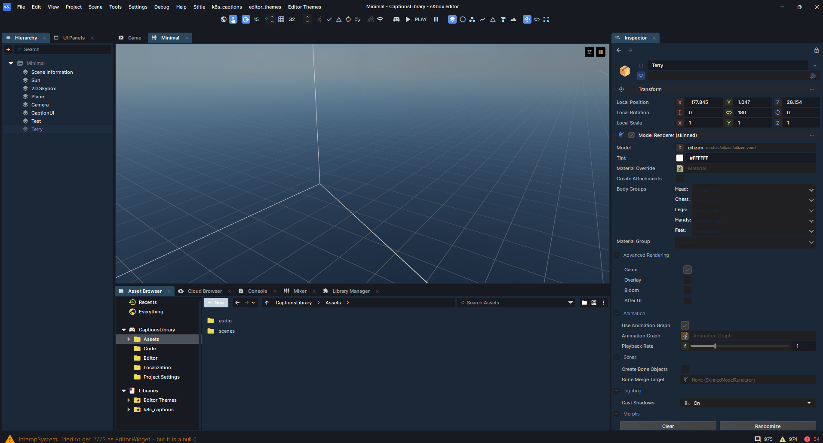Select the hammer build tool icon
823x443 pixels.
point(503,19)
